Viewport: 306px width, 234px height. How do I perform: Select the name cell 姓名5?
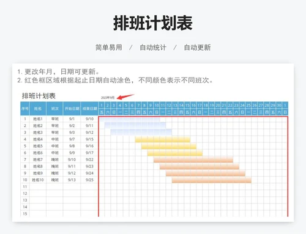click(x=38, y=146)
